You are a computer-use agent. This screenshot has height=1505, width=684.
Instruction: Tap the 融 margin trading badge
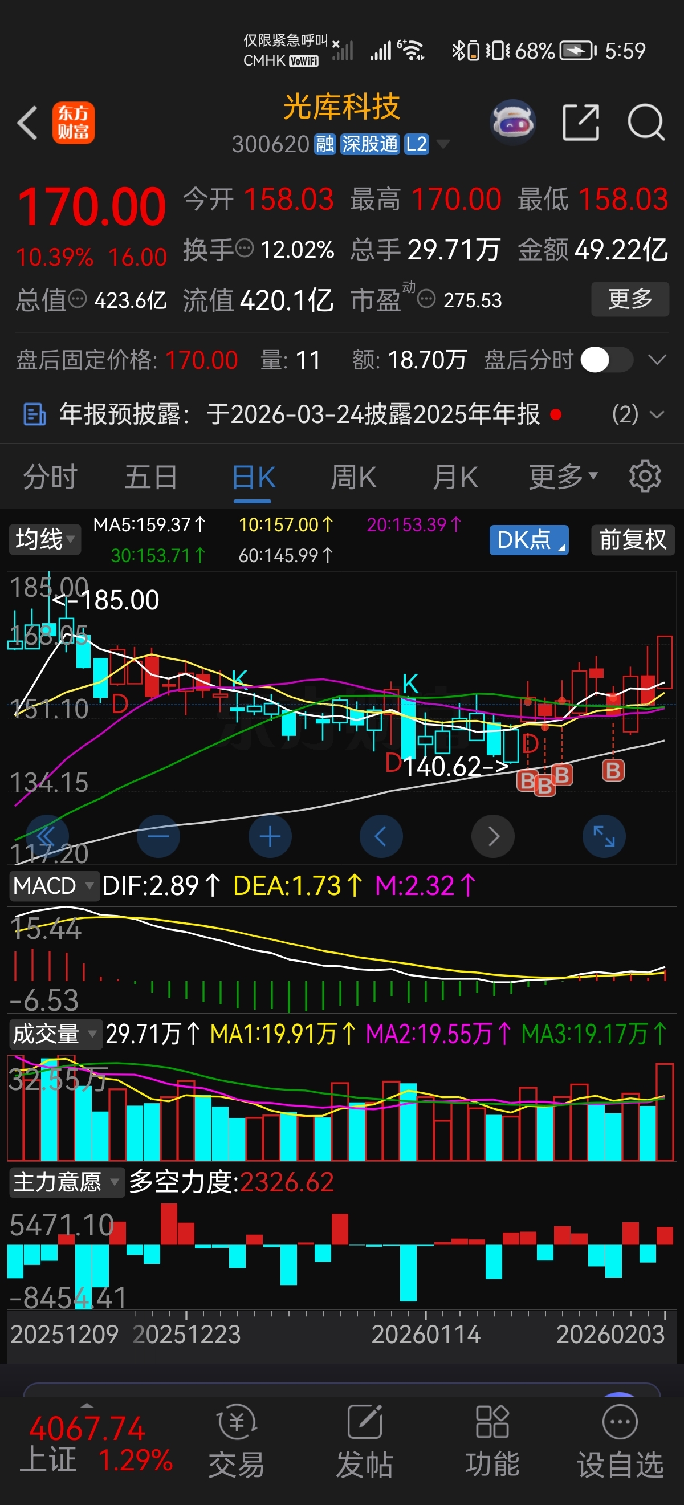[325, 144]
